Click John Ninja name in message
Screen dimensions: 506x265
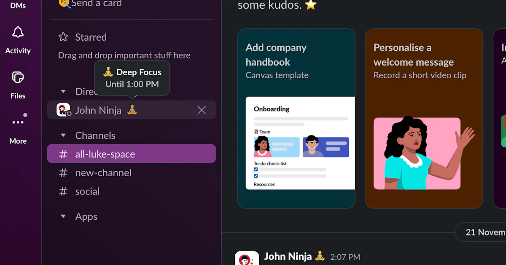(288, 256)
